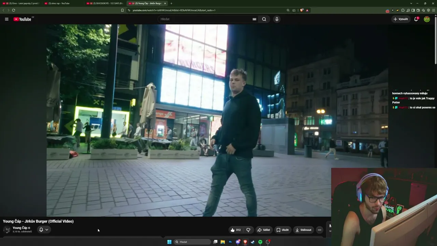The width and height of the screenshot is (437, 246).
Task: Switch to the $UICIDEBOY$ - 122 DAYS tab
Action: [x=105, y=3]
